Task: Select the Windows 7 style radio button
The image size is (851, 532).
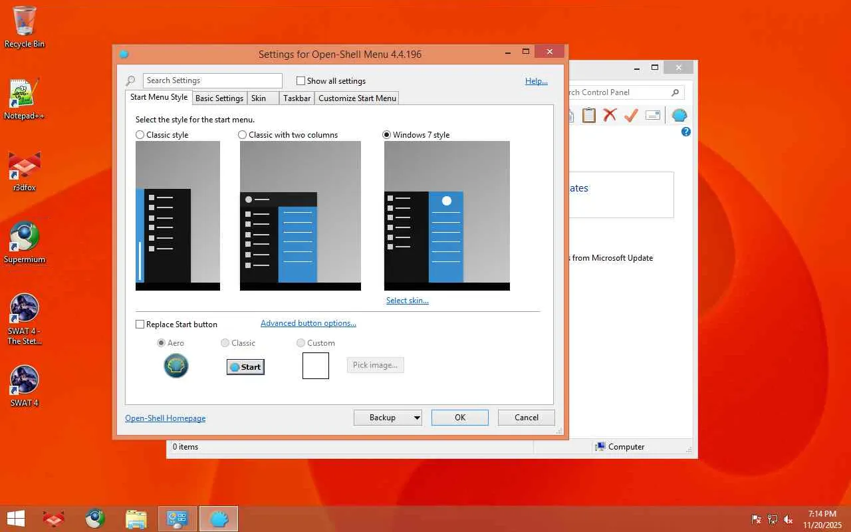Action: pyautogui.click(x=386, y=135)
